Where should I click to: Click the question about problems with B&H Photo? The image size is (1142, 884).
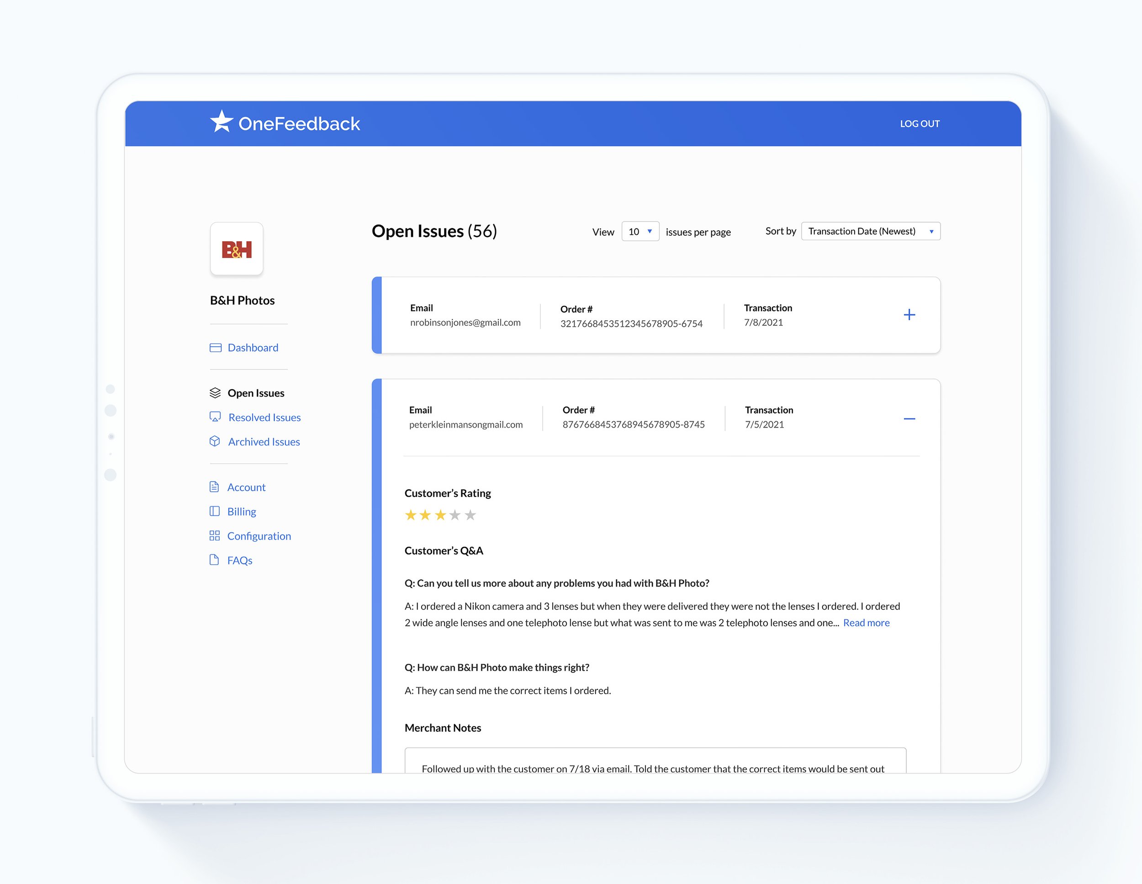pyautogui.click(x=557, y=583)
